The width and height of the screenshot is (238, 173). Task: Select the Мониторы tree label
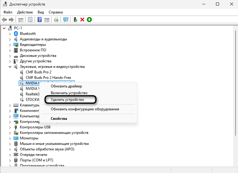(x=29, y=138)
